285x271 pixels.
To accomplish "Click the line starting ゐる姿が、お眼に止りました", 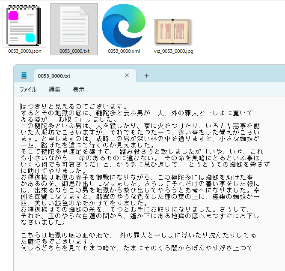I will (x=69, y=119).
